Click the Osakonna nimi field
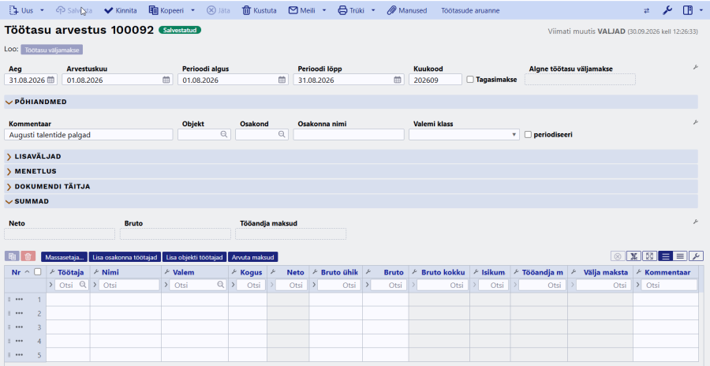This screenshot has height=366, width=710. point(349,135)
